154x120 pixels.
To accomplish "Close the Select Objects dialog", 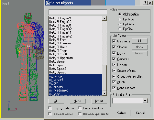I will coord(150,3).
